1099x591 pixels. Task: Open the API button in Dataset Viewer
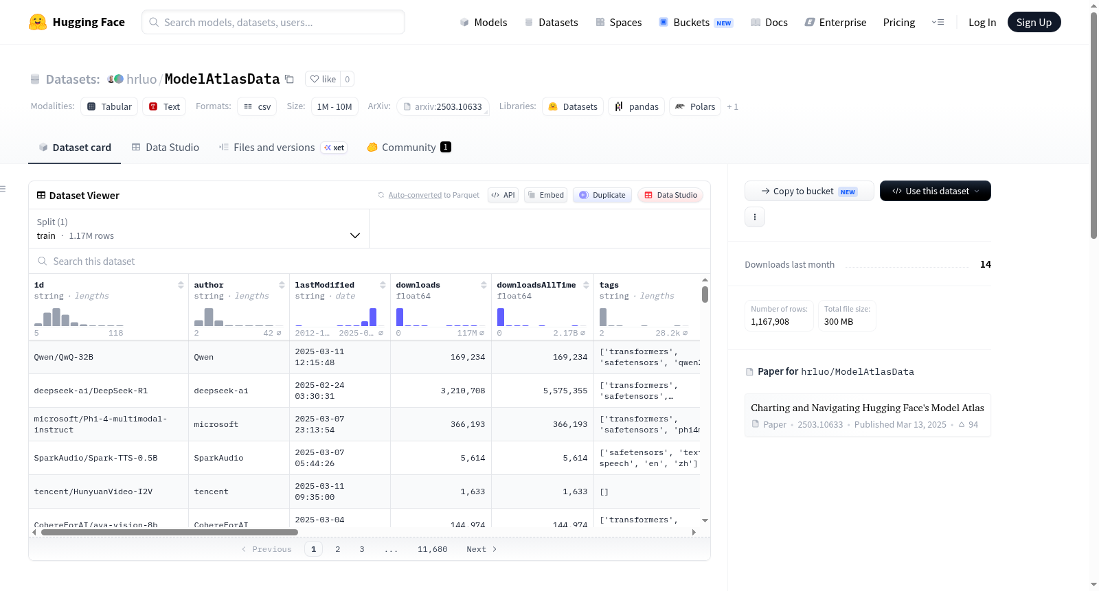(x=503, y=195)
